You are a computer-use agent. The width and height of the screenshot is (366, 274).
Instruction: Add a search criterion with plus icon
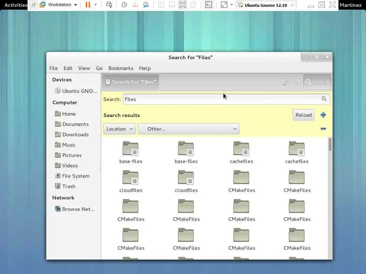pos(323,115)
